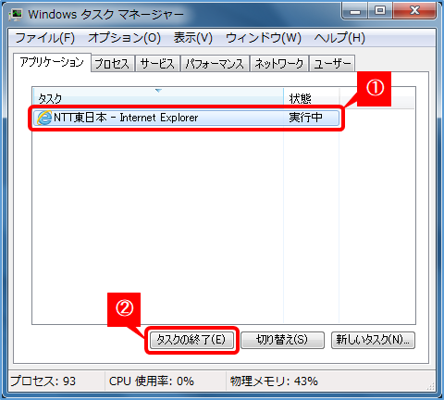Click the 実行中 status of the task
The width and height of the screenshot is (444, 400).
(x=305, y=118)
